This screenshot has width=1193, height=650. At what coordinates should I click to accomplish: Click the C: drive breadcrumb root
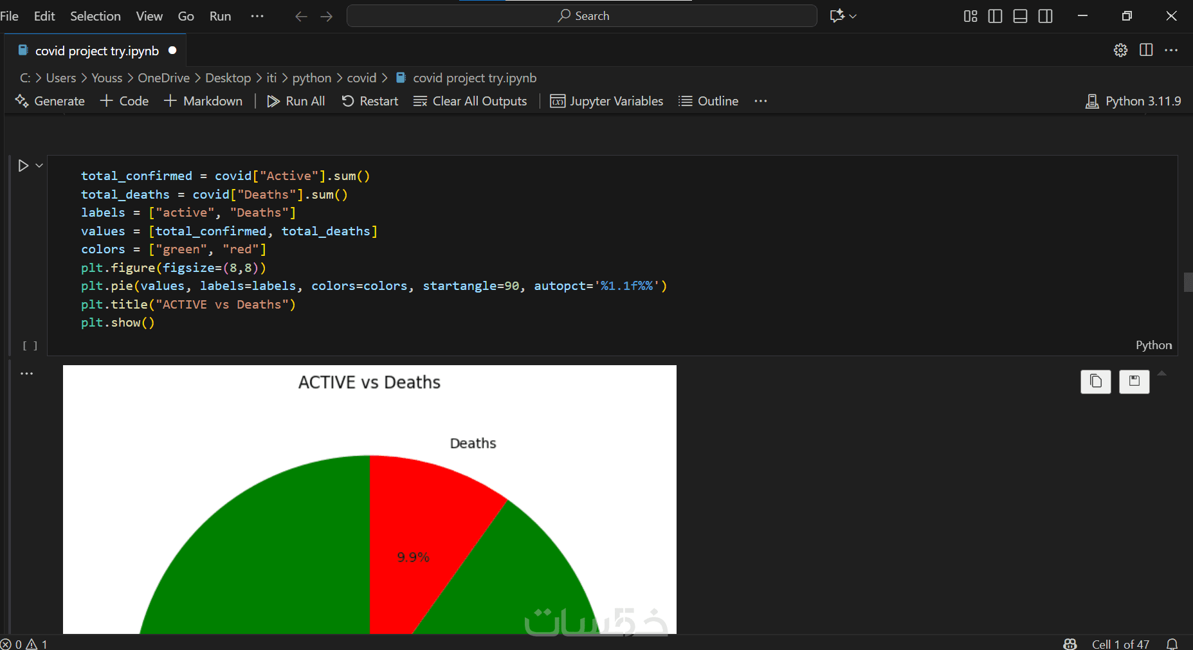pos(25,78)
